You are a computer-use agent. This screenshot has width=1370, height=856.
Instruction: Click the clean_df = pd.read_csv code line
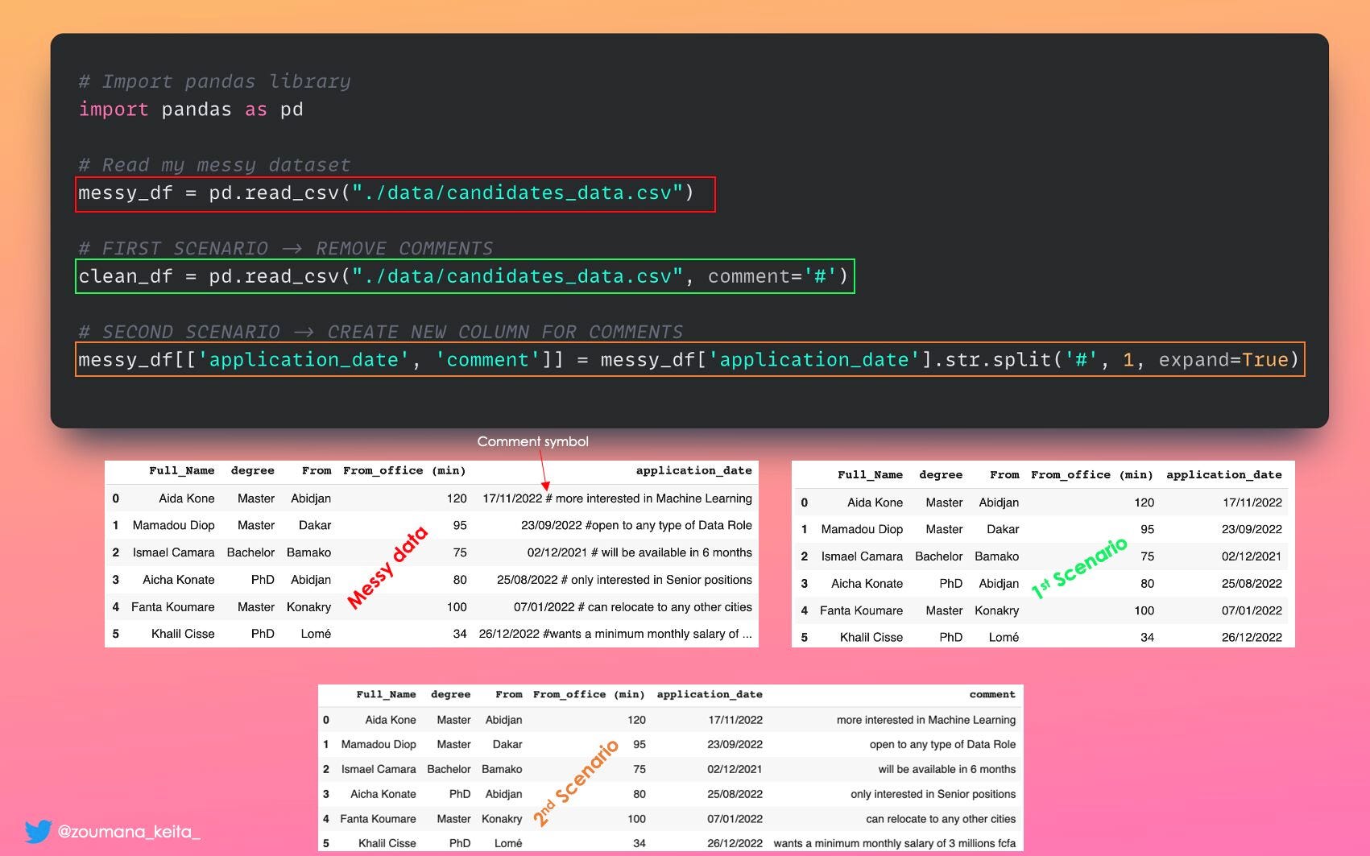pyautogui.click(x=465, y=276)
